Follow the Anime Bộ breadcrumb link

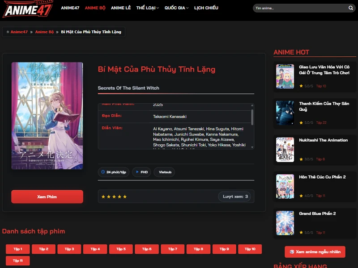tap(44, 32)
